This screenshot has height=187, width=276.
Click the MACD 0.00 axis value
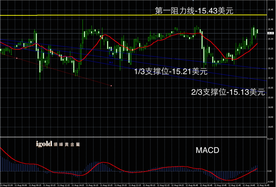269,171
